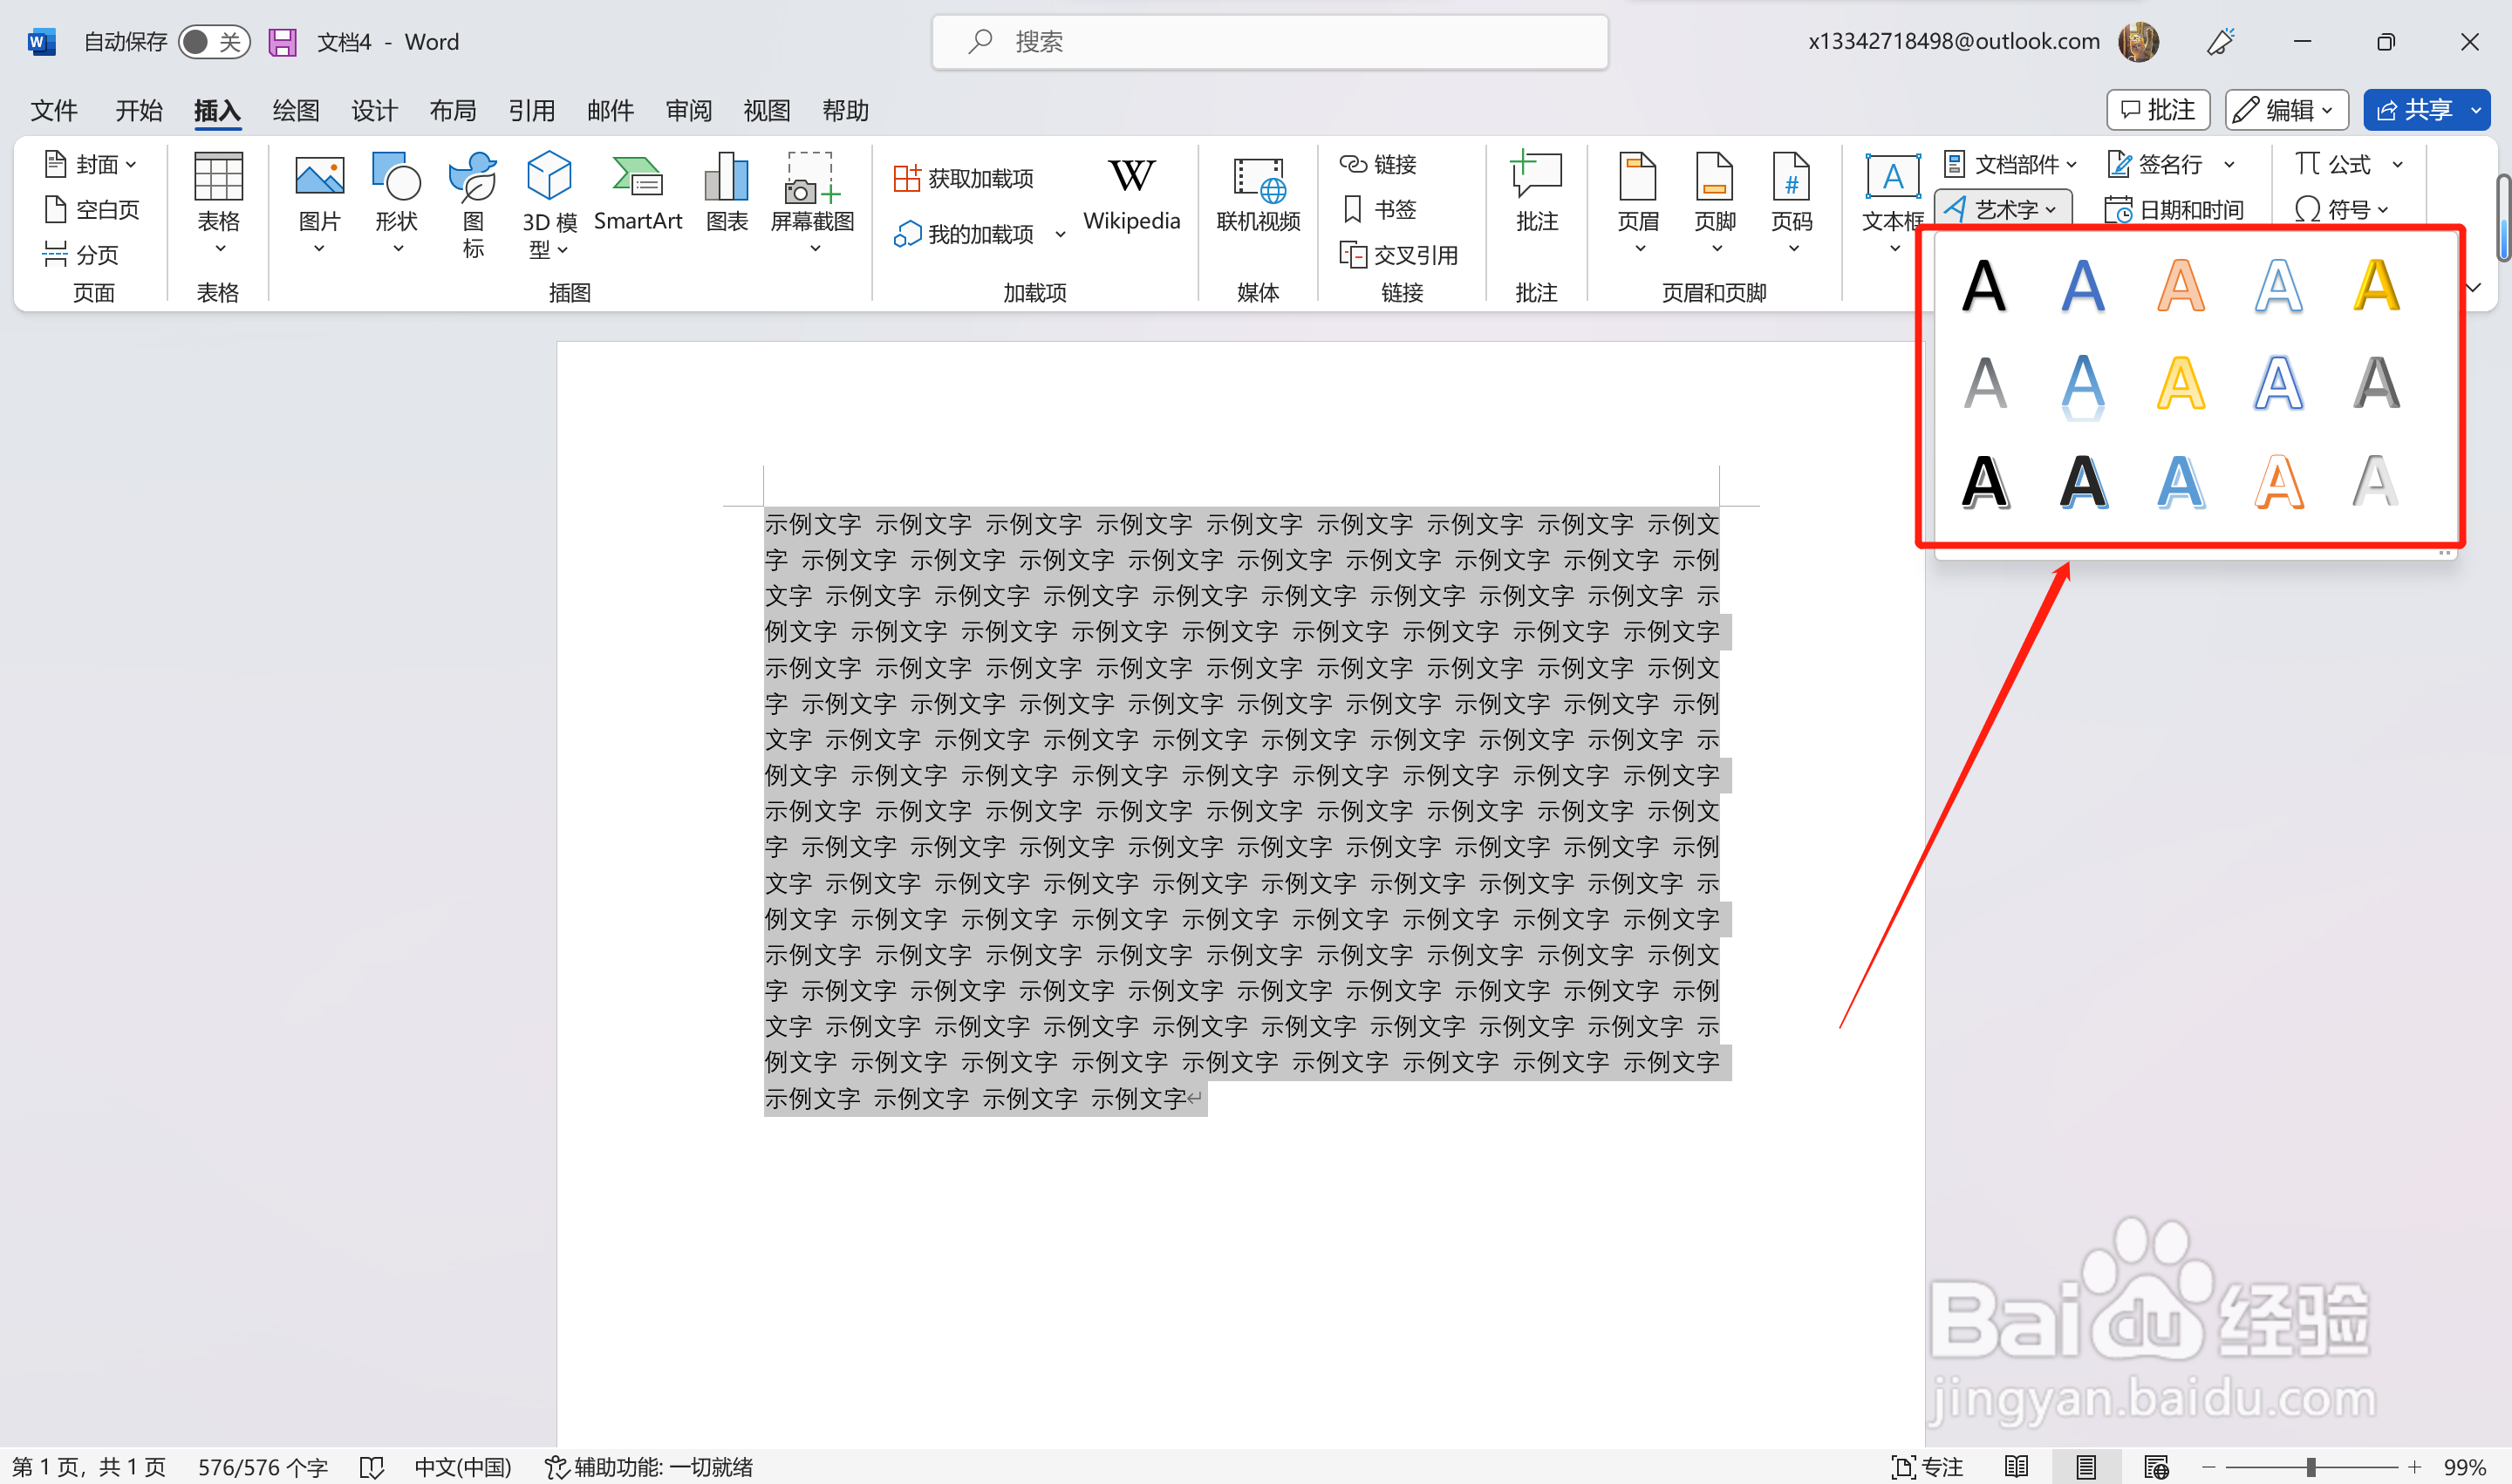Enable Web layout view in status bar
Screen dimensions: 2512x1484
(2156, 1466)
